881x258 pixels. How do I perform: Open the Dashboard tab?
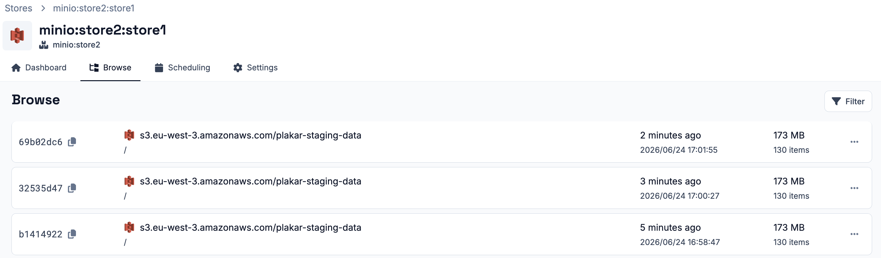pos(39,68)
